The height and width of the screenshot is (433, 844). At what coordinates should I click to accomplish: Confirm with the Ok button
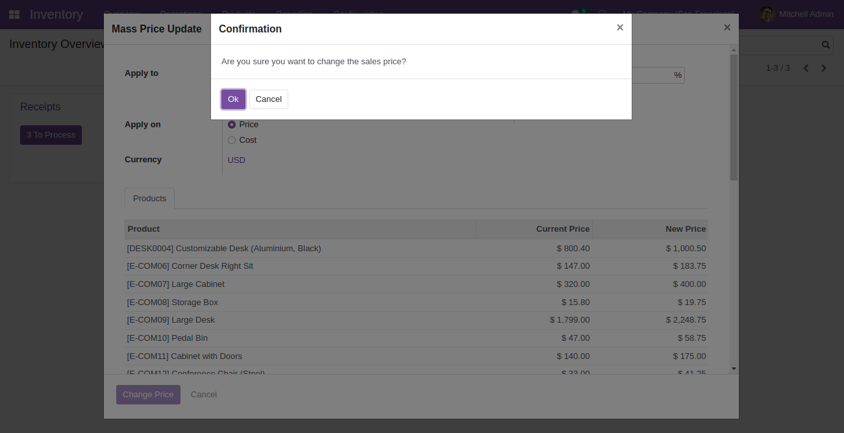(233, 99)
